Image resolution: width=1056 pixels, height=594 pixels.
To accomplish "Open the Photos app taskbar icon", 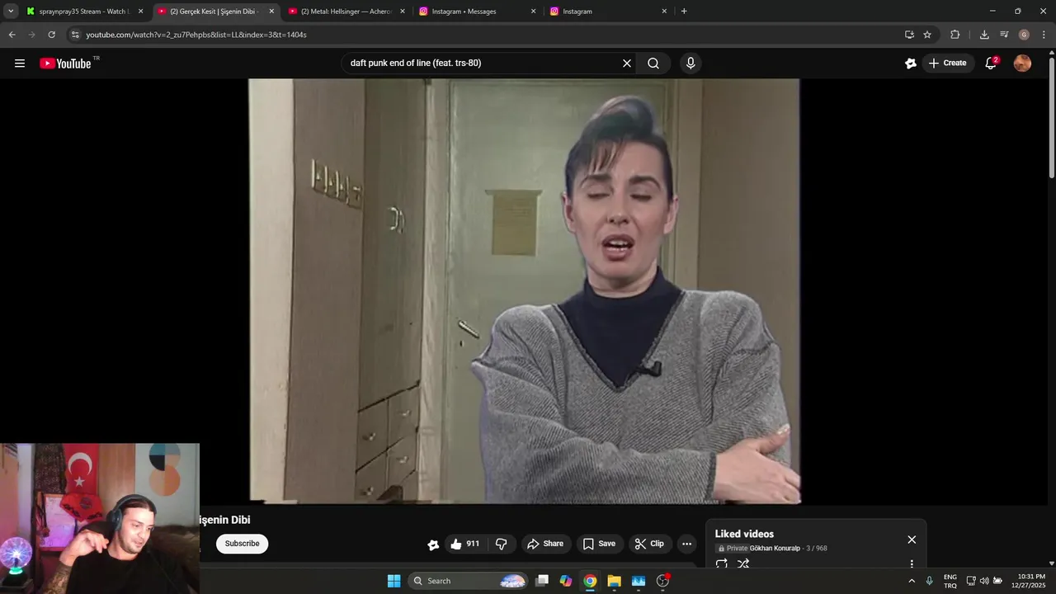I will coord(638,581).
